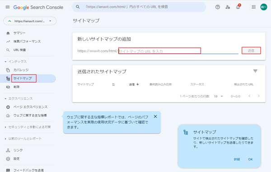Click the magnifier icon beside URL 検査

[8, 50]
